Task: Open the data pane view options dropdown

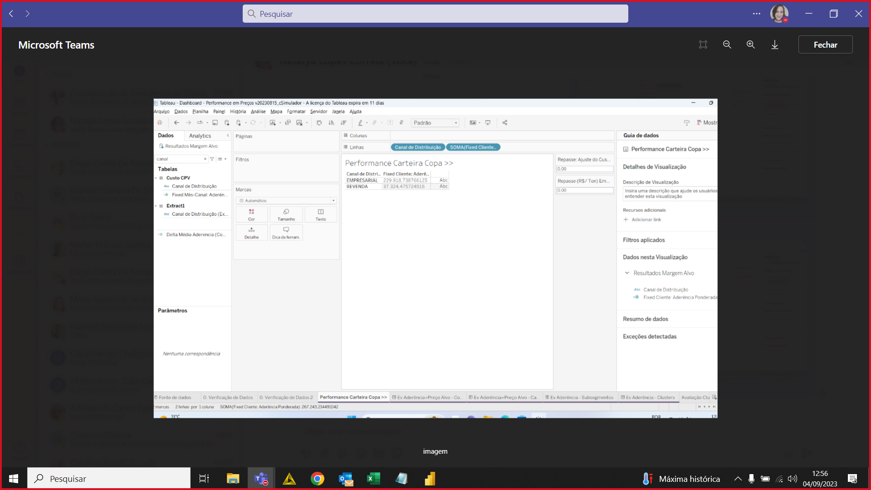Action: click(x=222, y=159)
